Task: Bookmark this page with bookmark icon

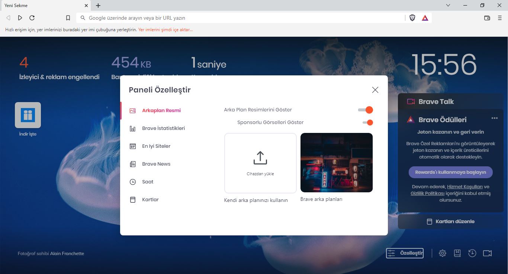Action: (68, 18)
